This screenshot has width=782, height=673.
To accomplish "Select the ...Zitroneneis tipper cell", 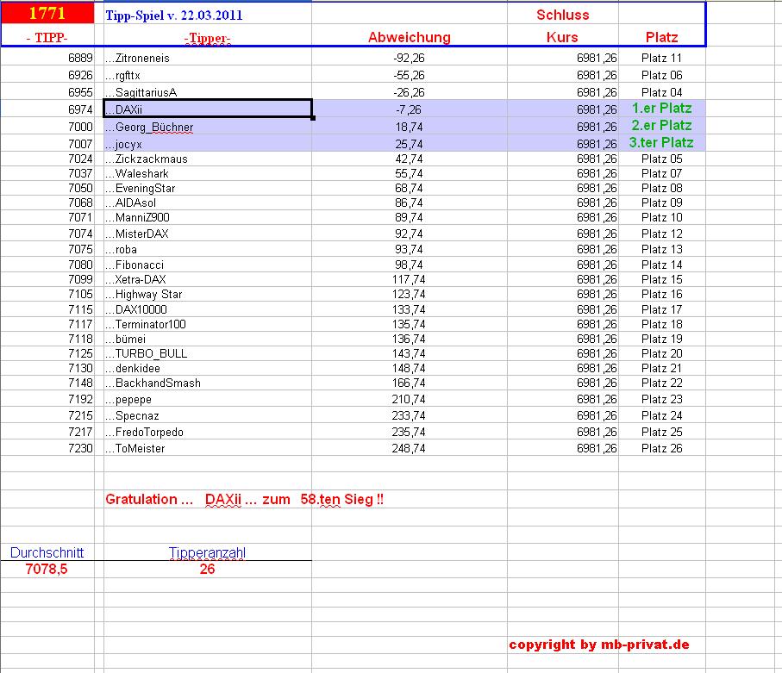I will (208, 58).
